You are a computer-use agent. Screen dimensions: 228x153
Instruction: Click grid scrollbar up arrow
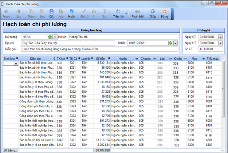tap(223, 59)
